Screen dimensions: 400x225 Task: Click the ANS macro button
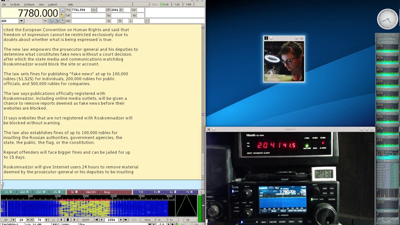(25, 192)
